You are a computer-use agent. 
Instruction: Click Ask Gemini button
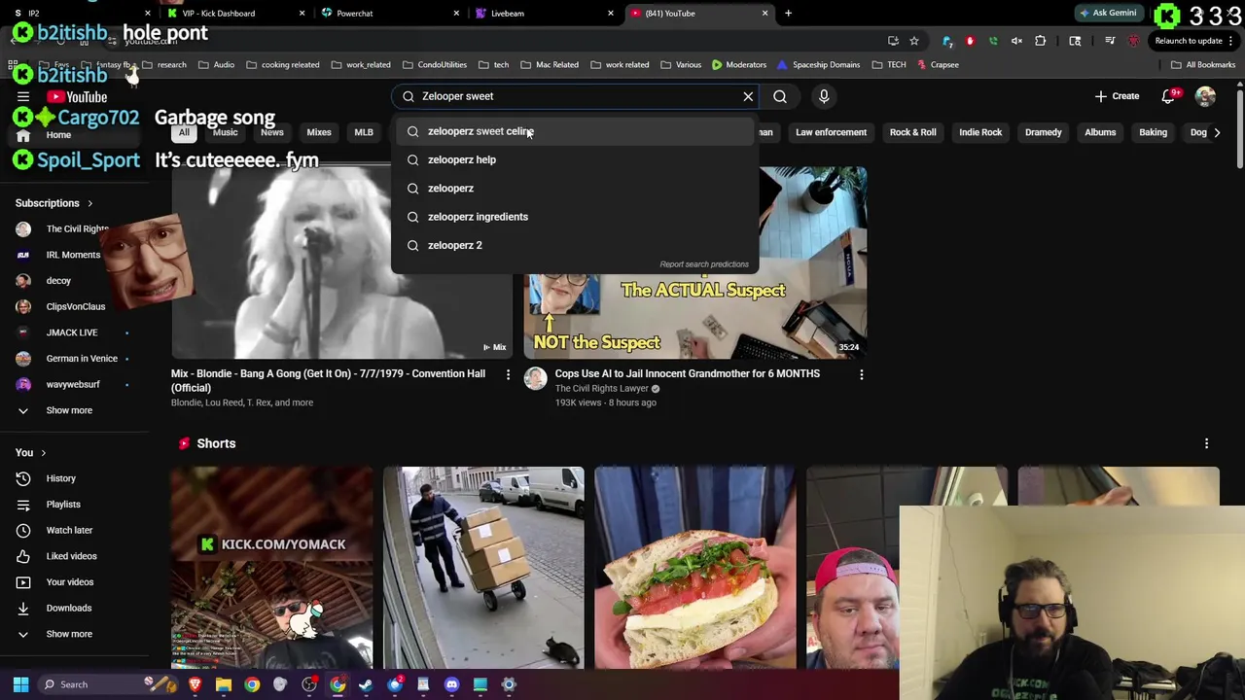(x=1107, y=14)
